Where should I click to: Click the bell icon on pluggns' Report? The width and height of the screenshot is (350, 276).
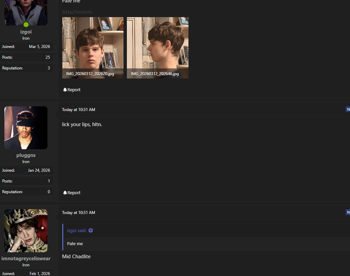point(65,192)
